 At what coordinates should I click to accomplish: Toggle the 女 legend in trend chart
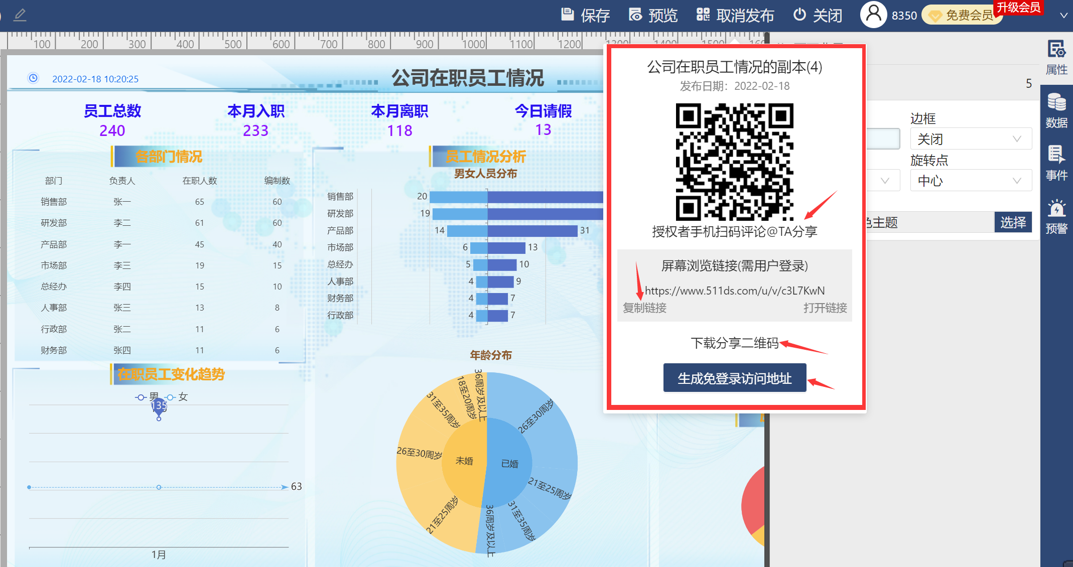176,397
